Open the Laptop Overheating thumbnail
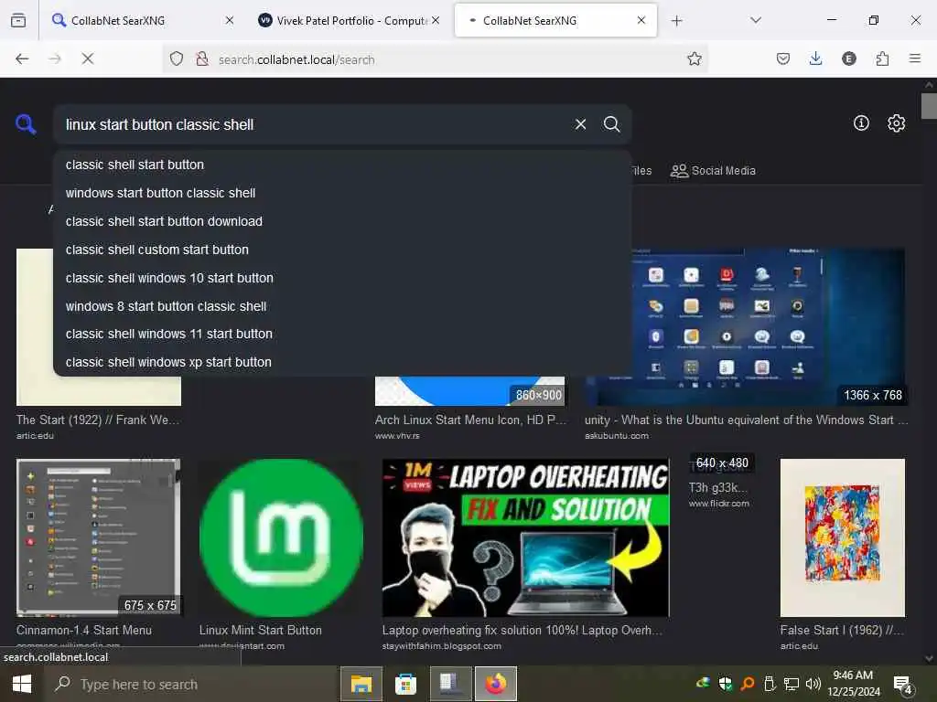 [x=526, y=537]
